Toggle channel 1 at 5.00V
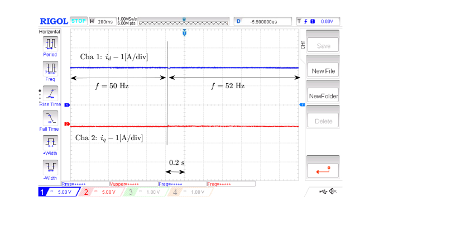Viewport: 451px width, 234px height. pos(59,192)
